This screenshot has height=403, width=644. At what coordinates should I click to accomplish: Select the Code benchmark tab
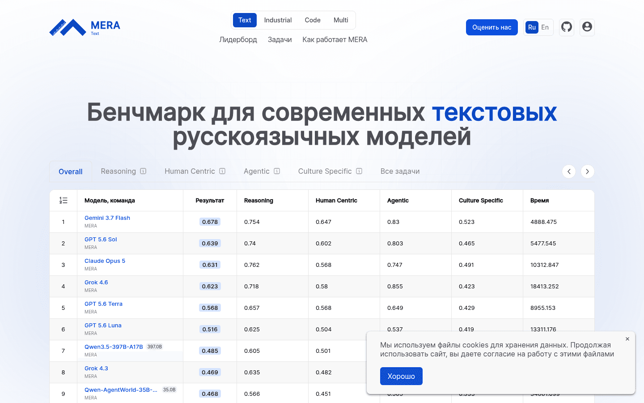(x=313, y=20)
